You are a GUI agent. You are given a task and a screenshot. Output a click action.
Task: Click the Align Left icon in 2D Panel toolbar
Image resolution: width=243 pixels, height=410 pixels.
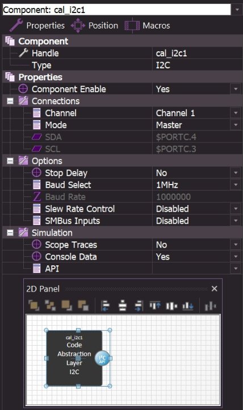pyautogui.click(x=106, y=305)
